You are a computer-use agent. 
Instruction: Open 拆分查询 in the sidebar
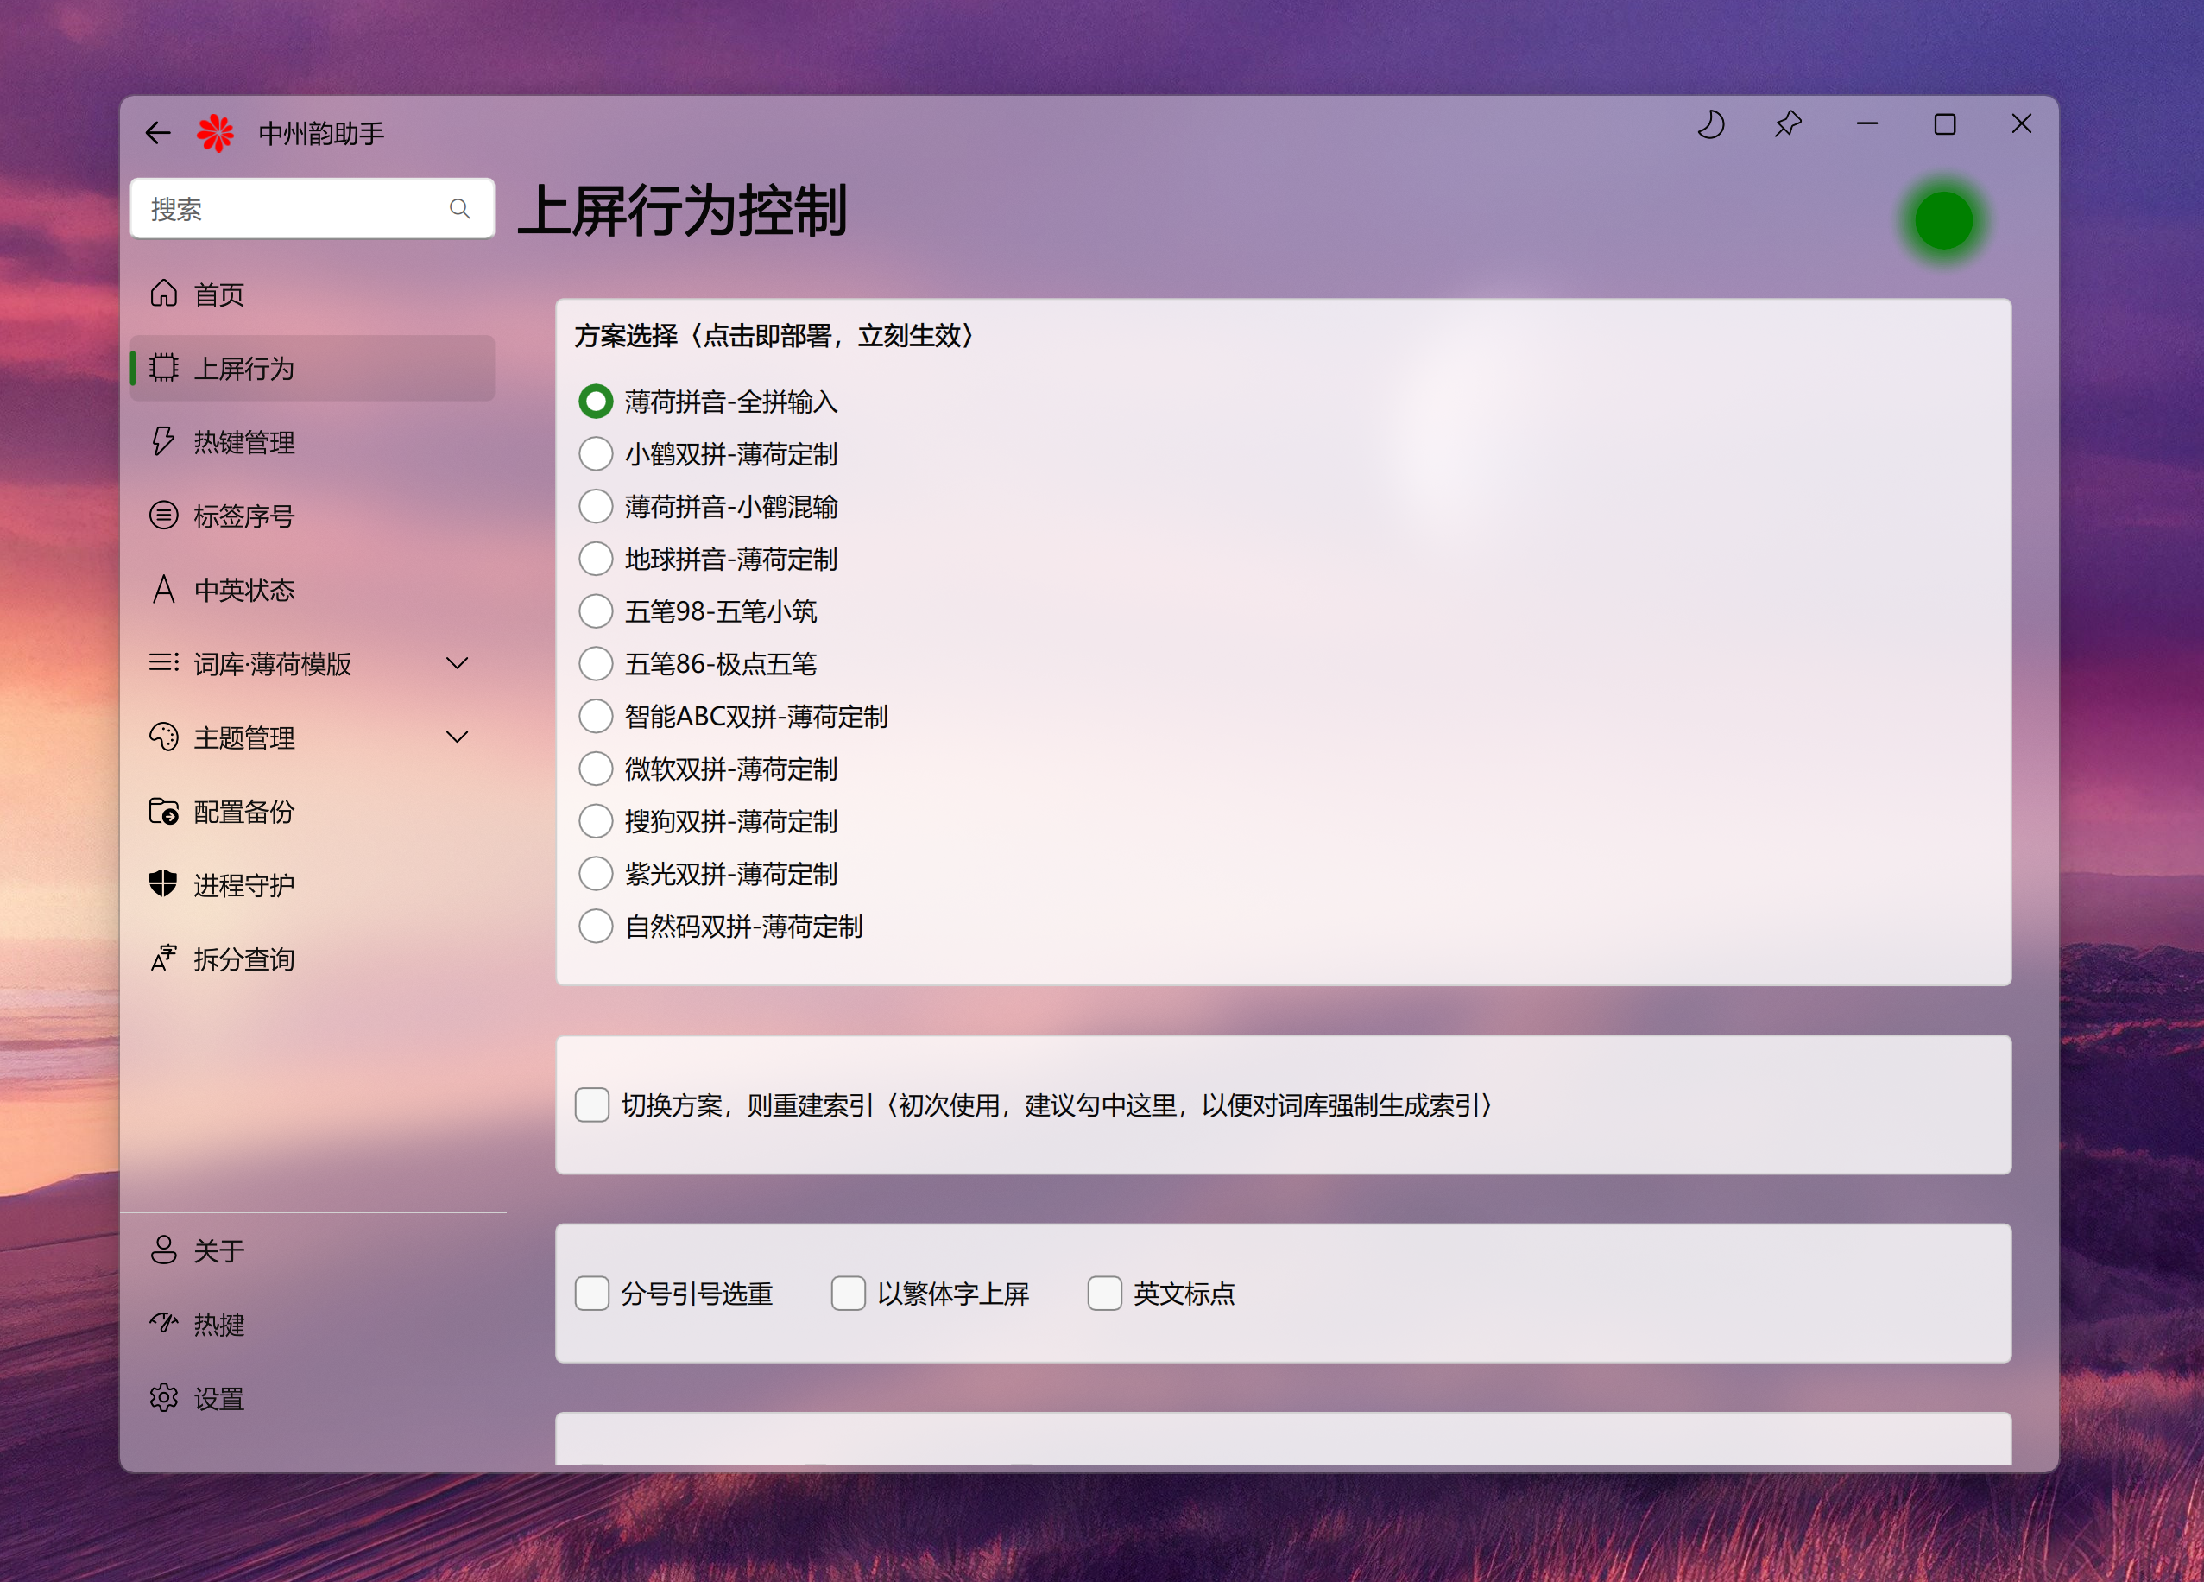pos(243,959)
